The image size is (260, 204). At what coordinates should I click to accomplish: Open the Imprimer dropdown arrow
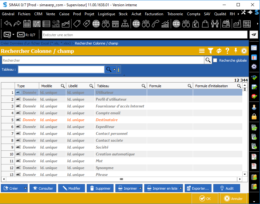tap(141, 188)
